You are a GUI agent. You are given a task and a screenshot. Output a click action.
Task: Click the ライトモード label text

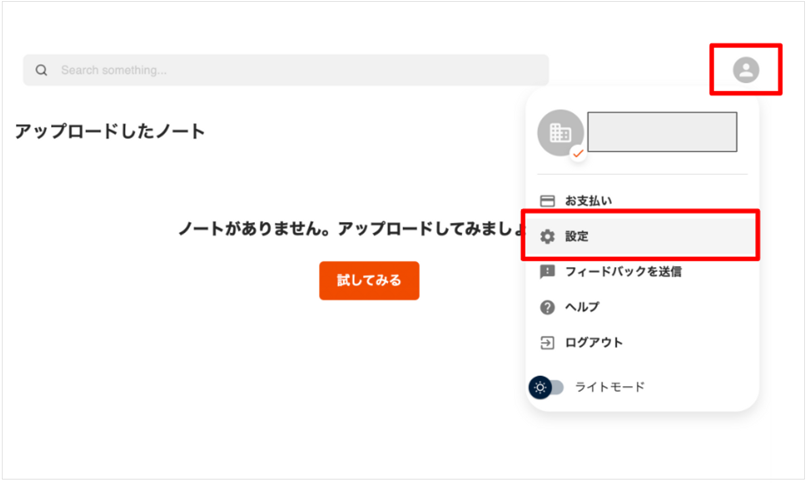pos(610,387)
